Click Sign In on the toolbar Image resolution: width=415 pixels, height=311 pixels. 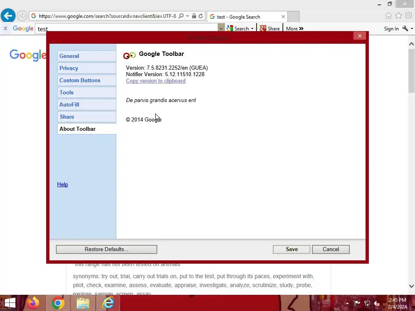pyautogui.click(x=391, y=29)
